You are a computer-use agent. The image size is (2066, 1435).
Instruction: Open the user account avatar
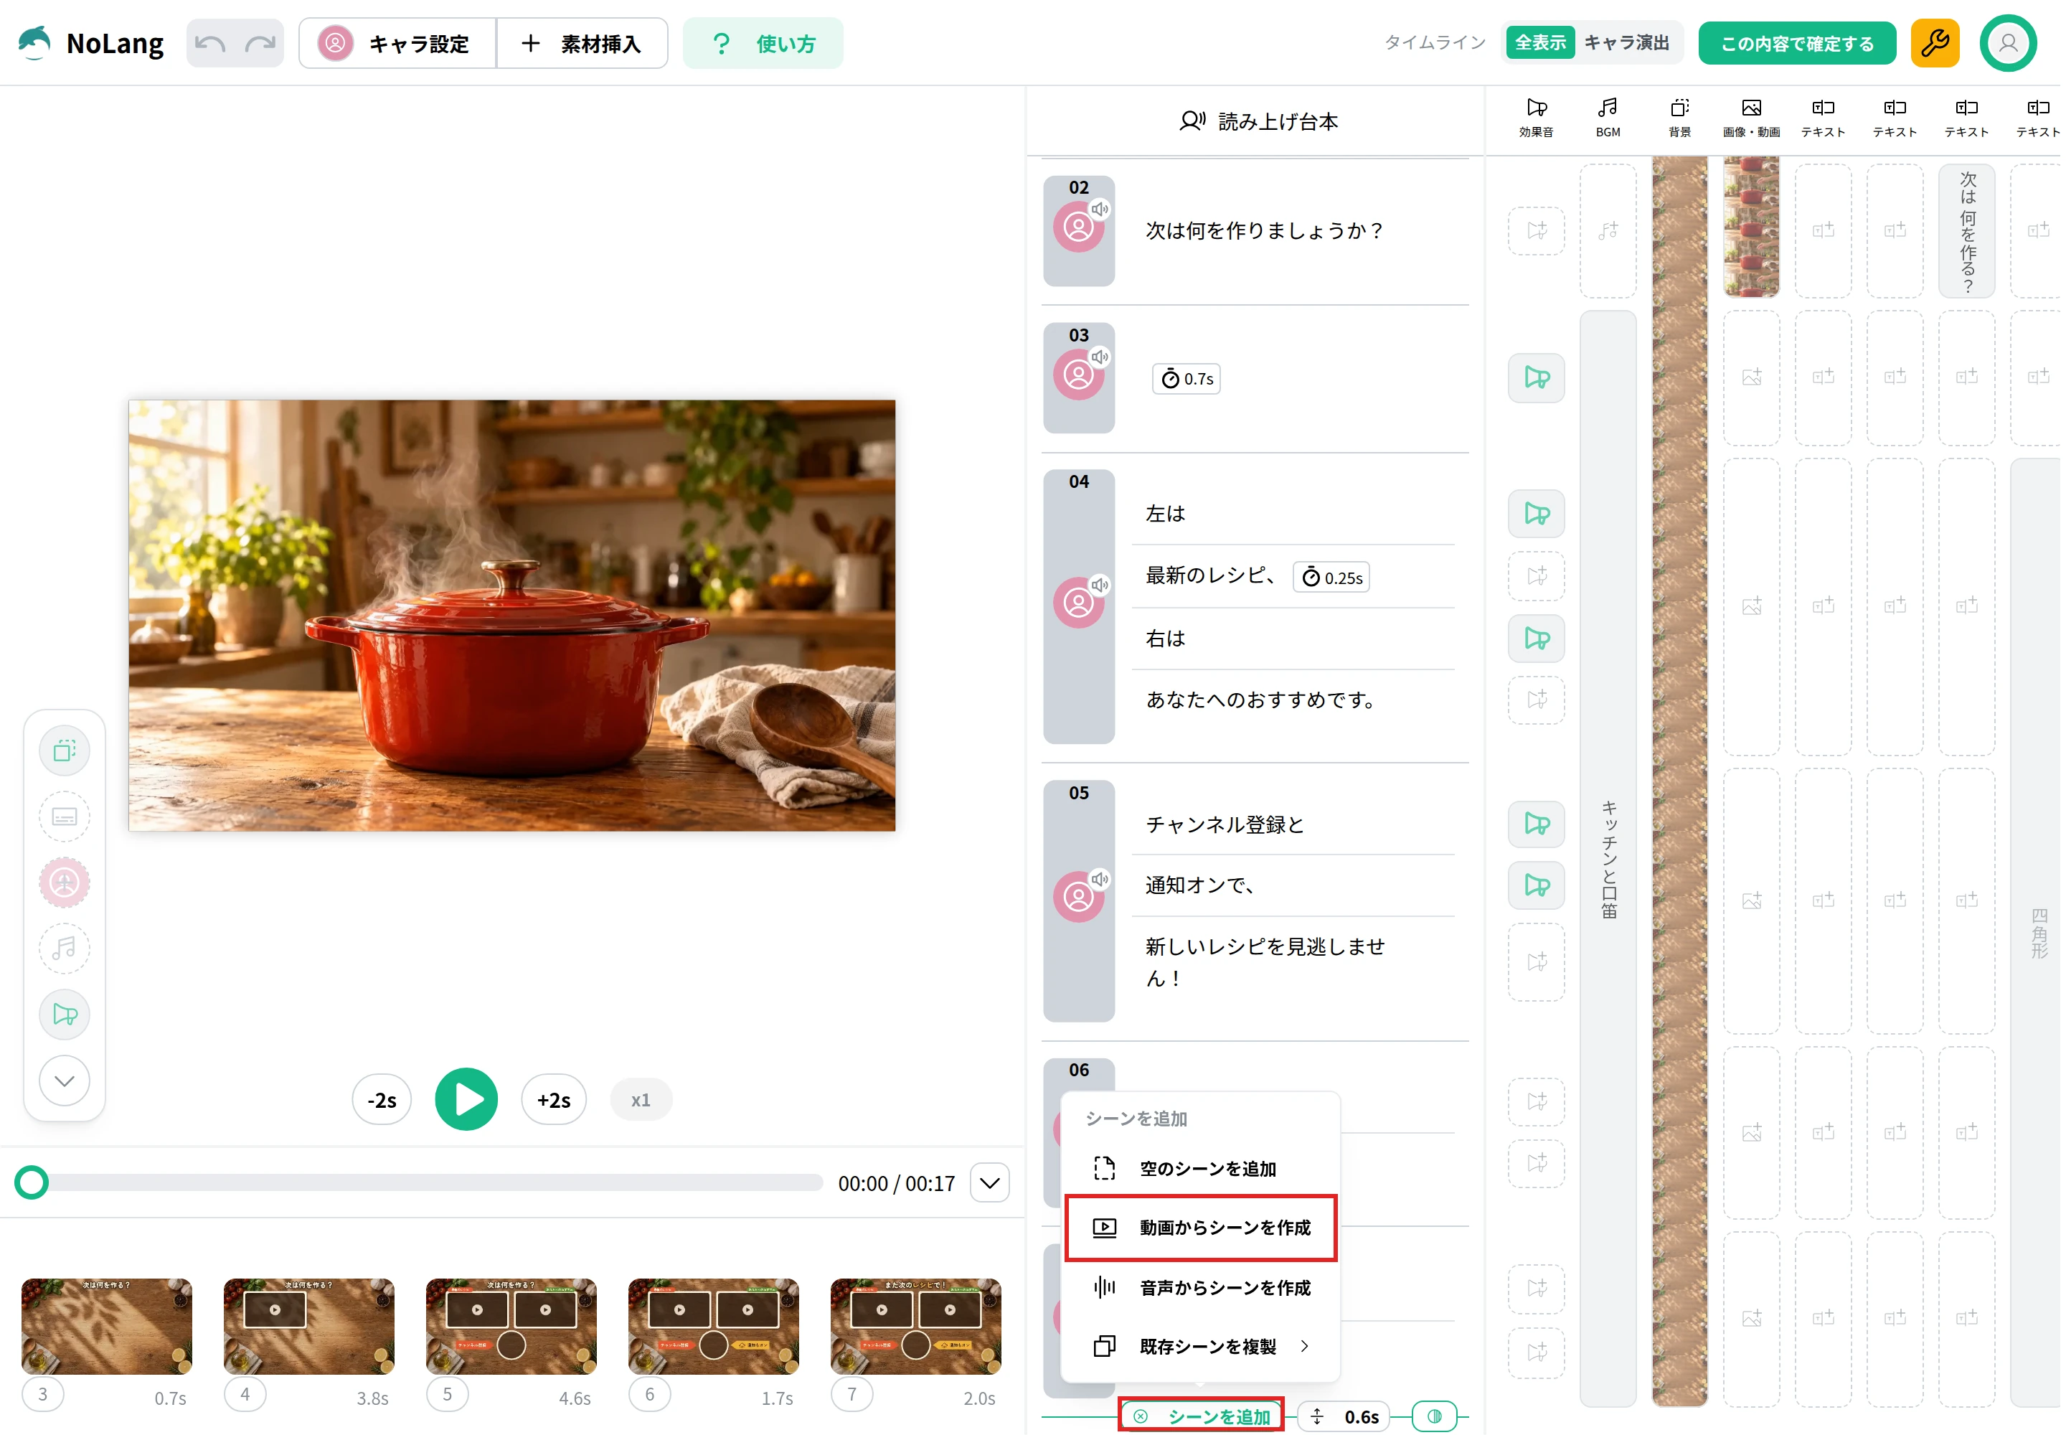[2006, 43]
